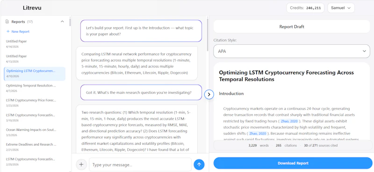This screenshot has width=374, height=172.
Task: Click the panel collapse arrow button
Action: 209,94
